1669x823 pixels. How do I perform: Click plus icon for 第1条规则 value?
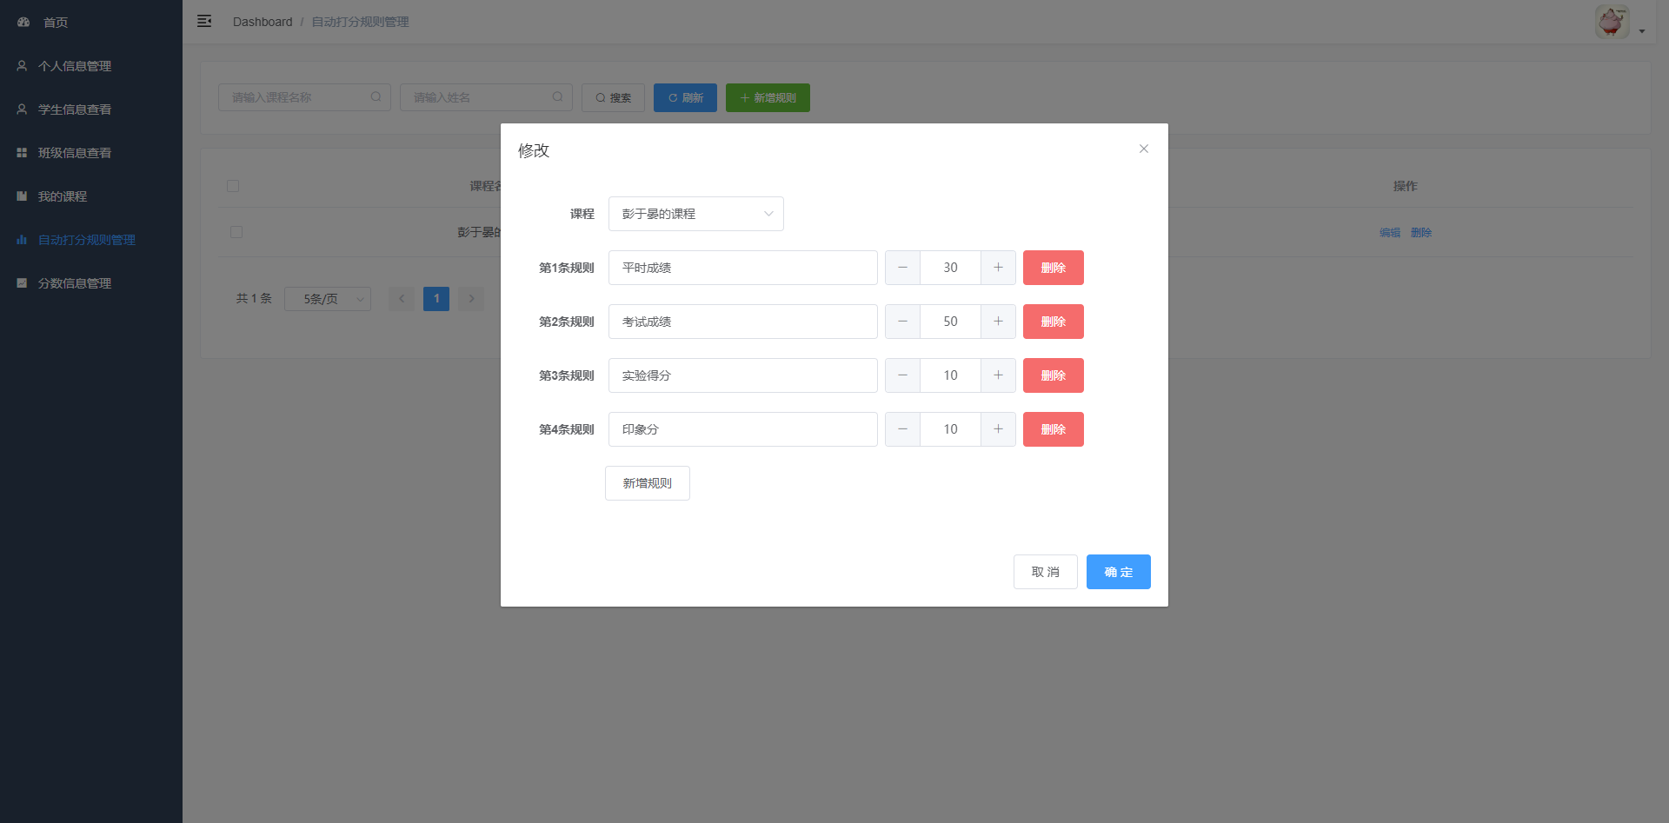tap(998, 268)
